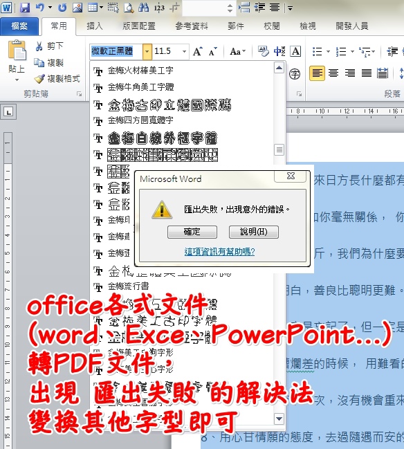The width and height of the screenshot is (404, 449).
Task: Select font 金梅流行書
Action: [x=128, y=286]
